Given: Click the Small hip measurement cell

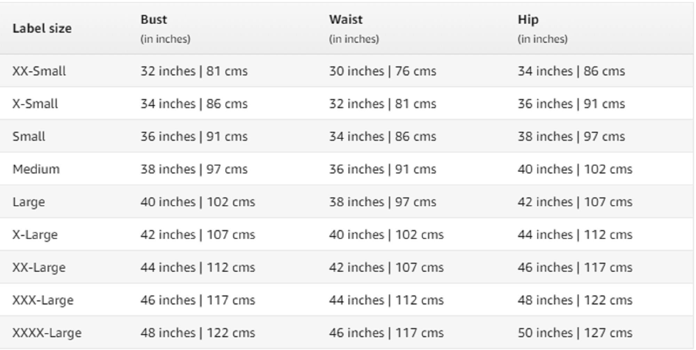Looking at the screenshot, I should click(x=571, y=137).
